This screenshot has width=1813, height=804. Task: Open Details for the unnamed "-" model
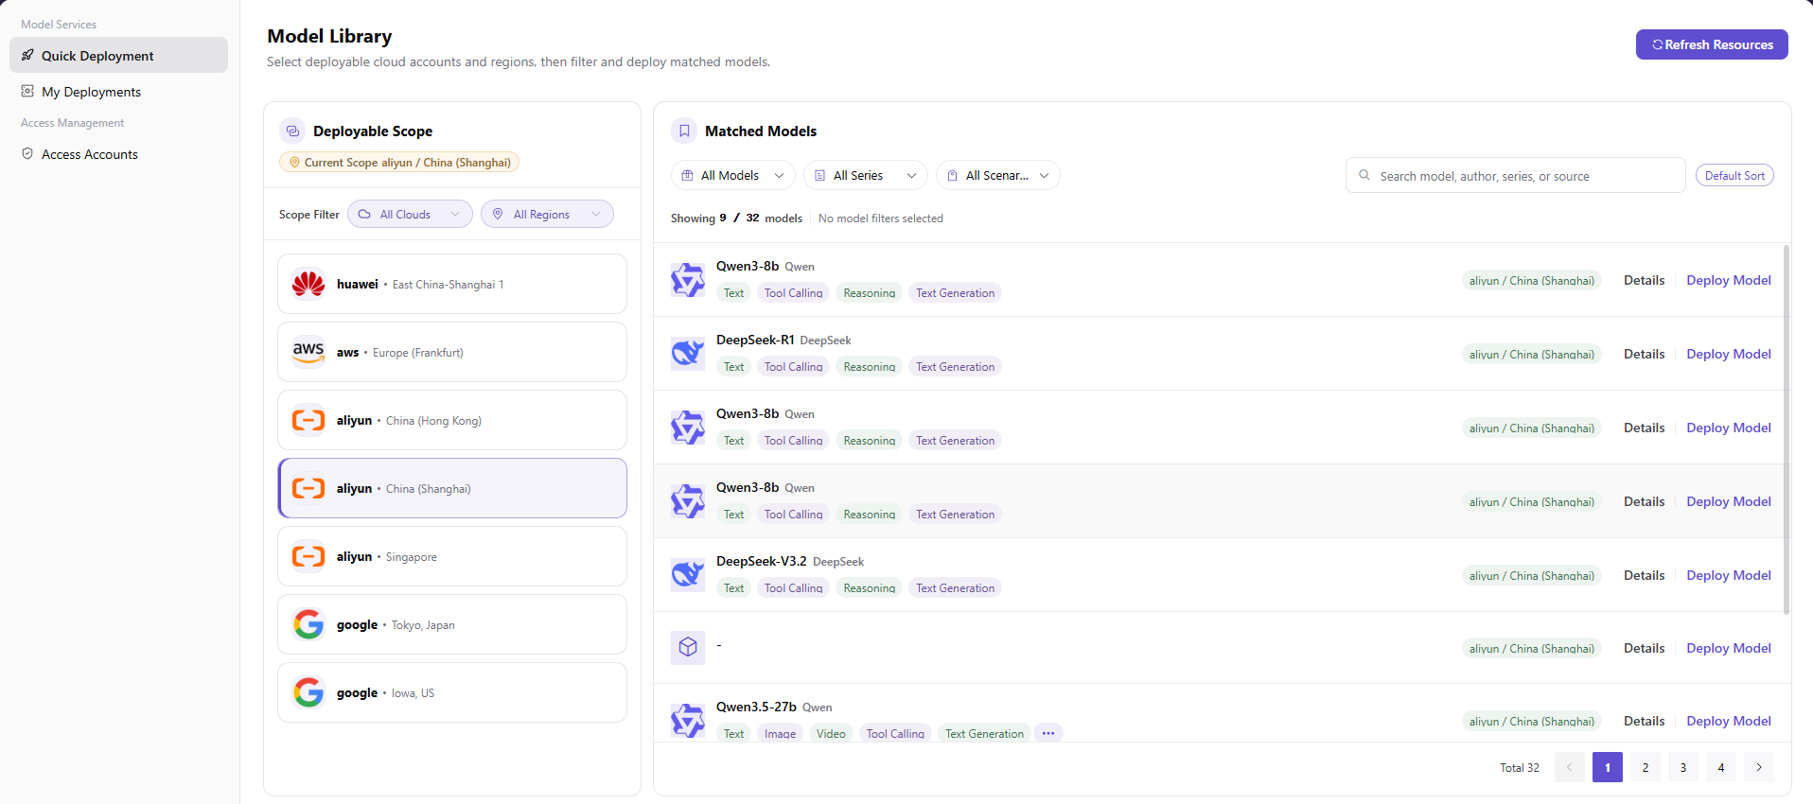[1645, 648]
